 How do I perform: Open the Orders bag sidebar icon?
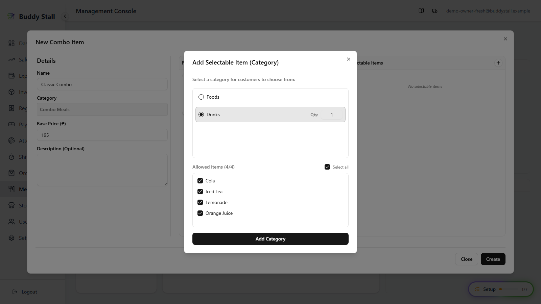[x=11, y=173]
